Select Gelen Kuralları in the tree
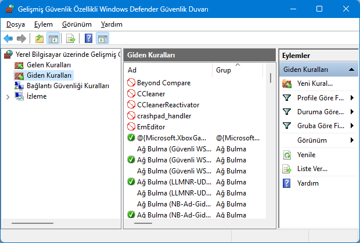Screen dimensions: 360x243 49,65
